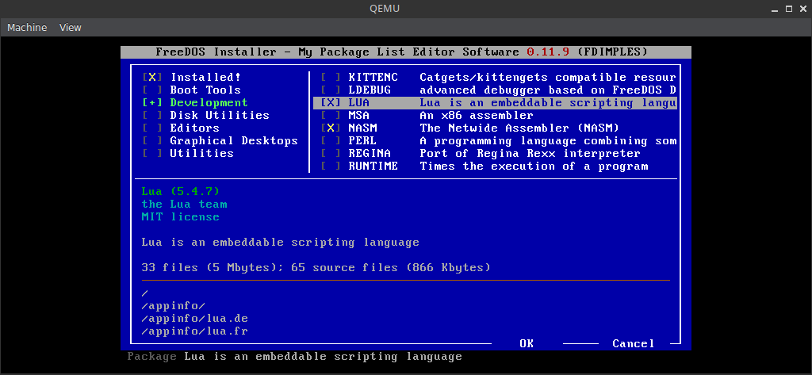Select the NASM package name
Image resolution: width=812 pixels, height=375 pixels.
pyautogui.click(x=362, y=128)
